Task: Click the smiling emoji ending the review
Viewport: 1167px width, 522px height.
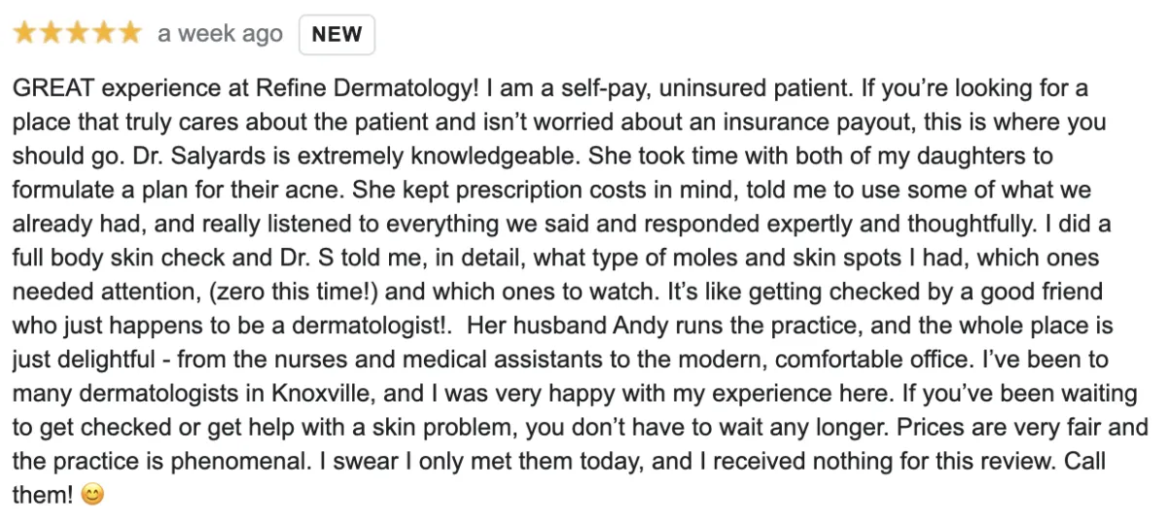Action: (93, 495)
